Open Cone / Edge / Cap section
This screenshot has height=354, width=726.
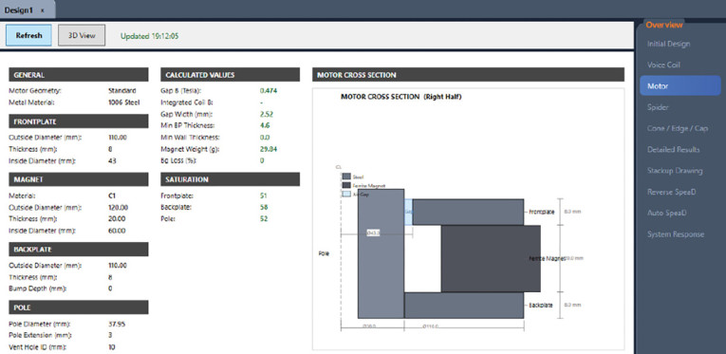coord(678,128)
